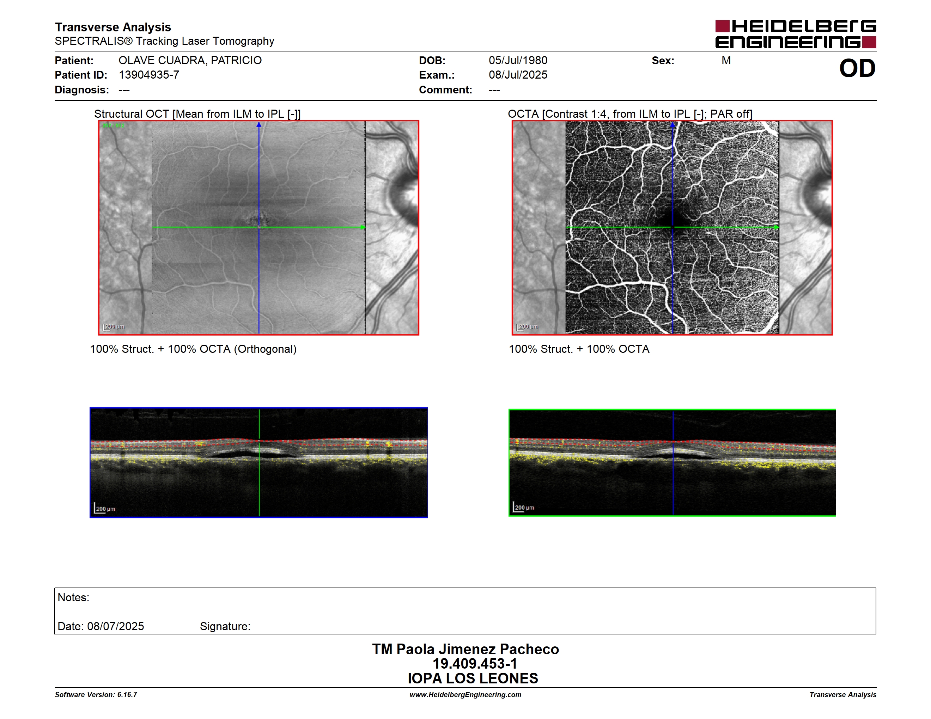Click the 'Notes:' field in the box
This screenshot has width=931, height=719.
click(x=73, y=598)
